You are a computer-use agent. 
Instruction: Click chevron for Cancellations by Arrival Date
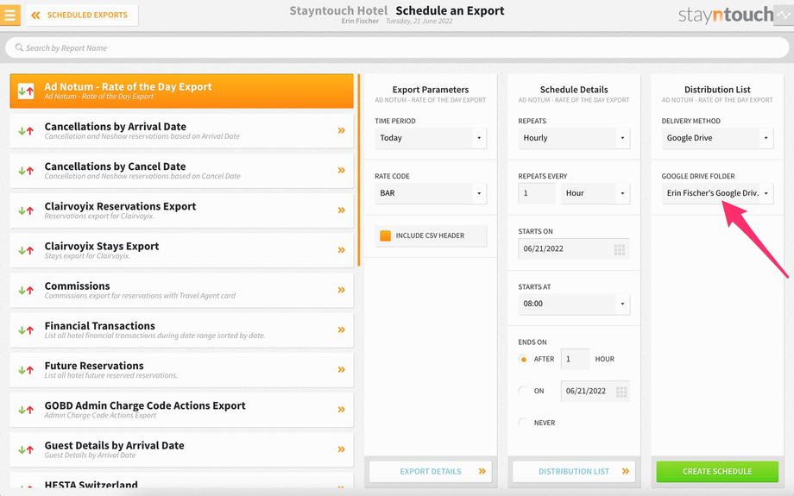point(341,130)
